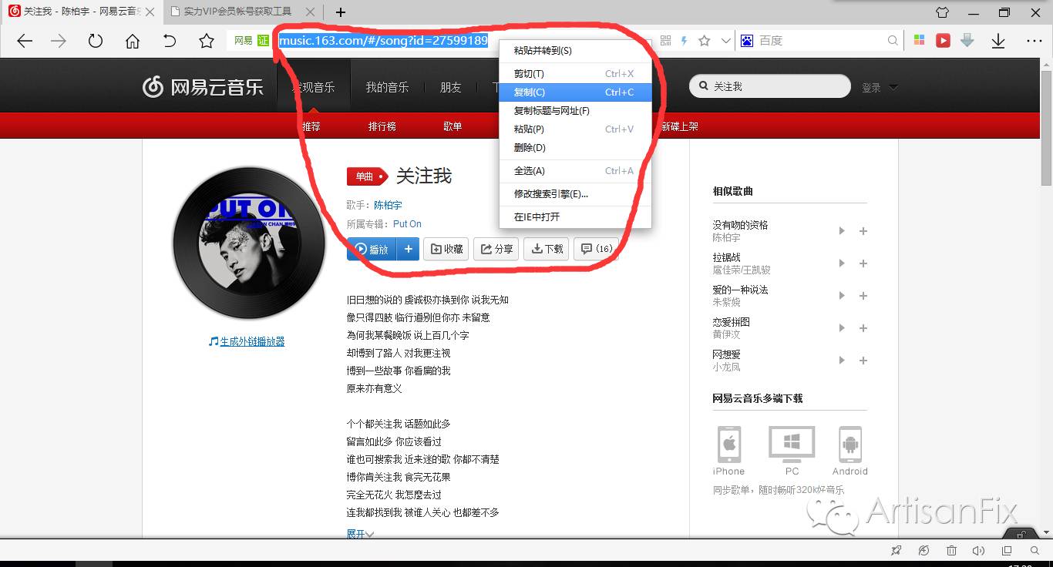Click the undo close-tab arrow icon
This screenshot has height=567, width=1053.
[x=170, y=42]
